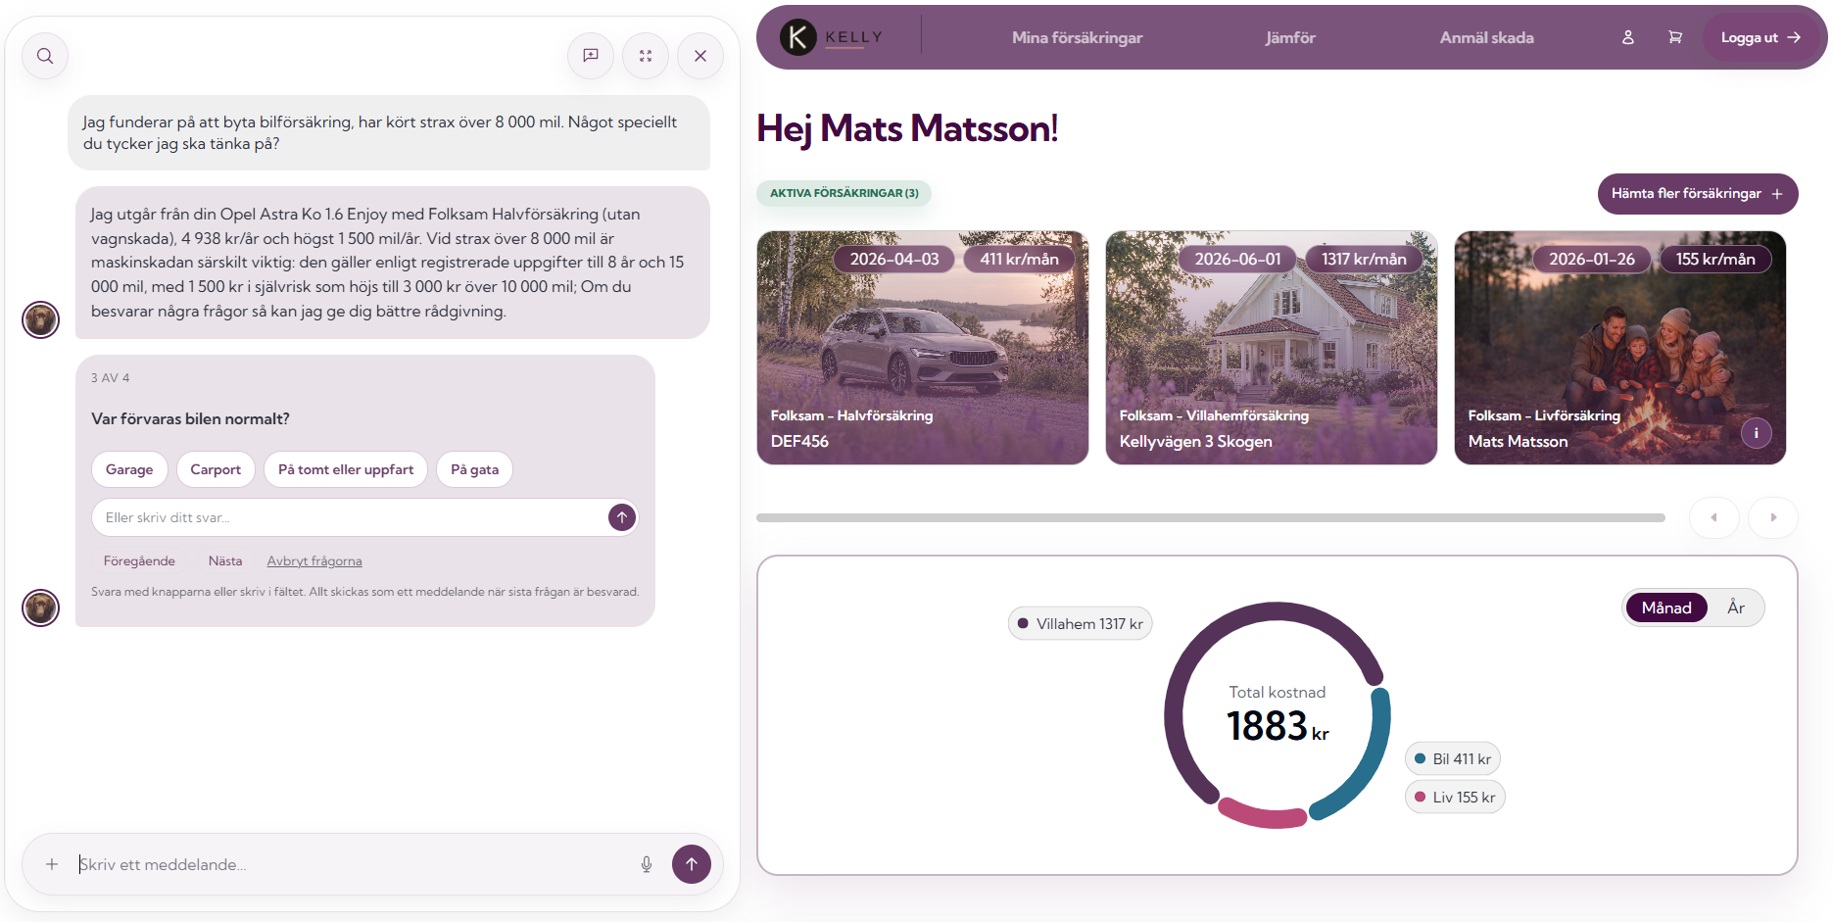Viewport: 1833px width, 922px height.
Task: Click the plus attachment icon in message bar
Action: pyautogui.click(x=52, y=864)
